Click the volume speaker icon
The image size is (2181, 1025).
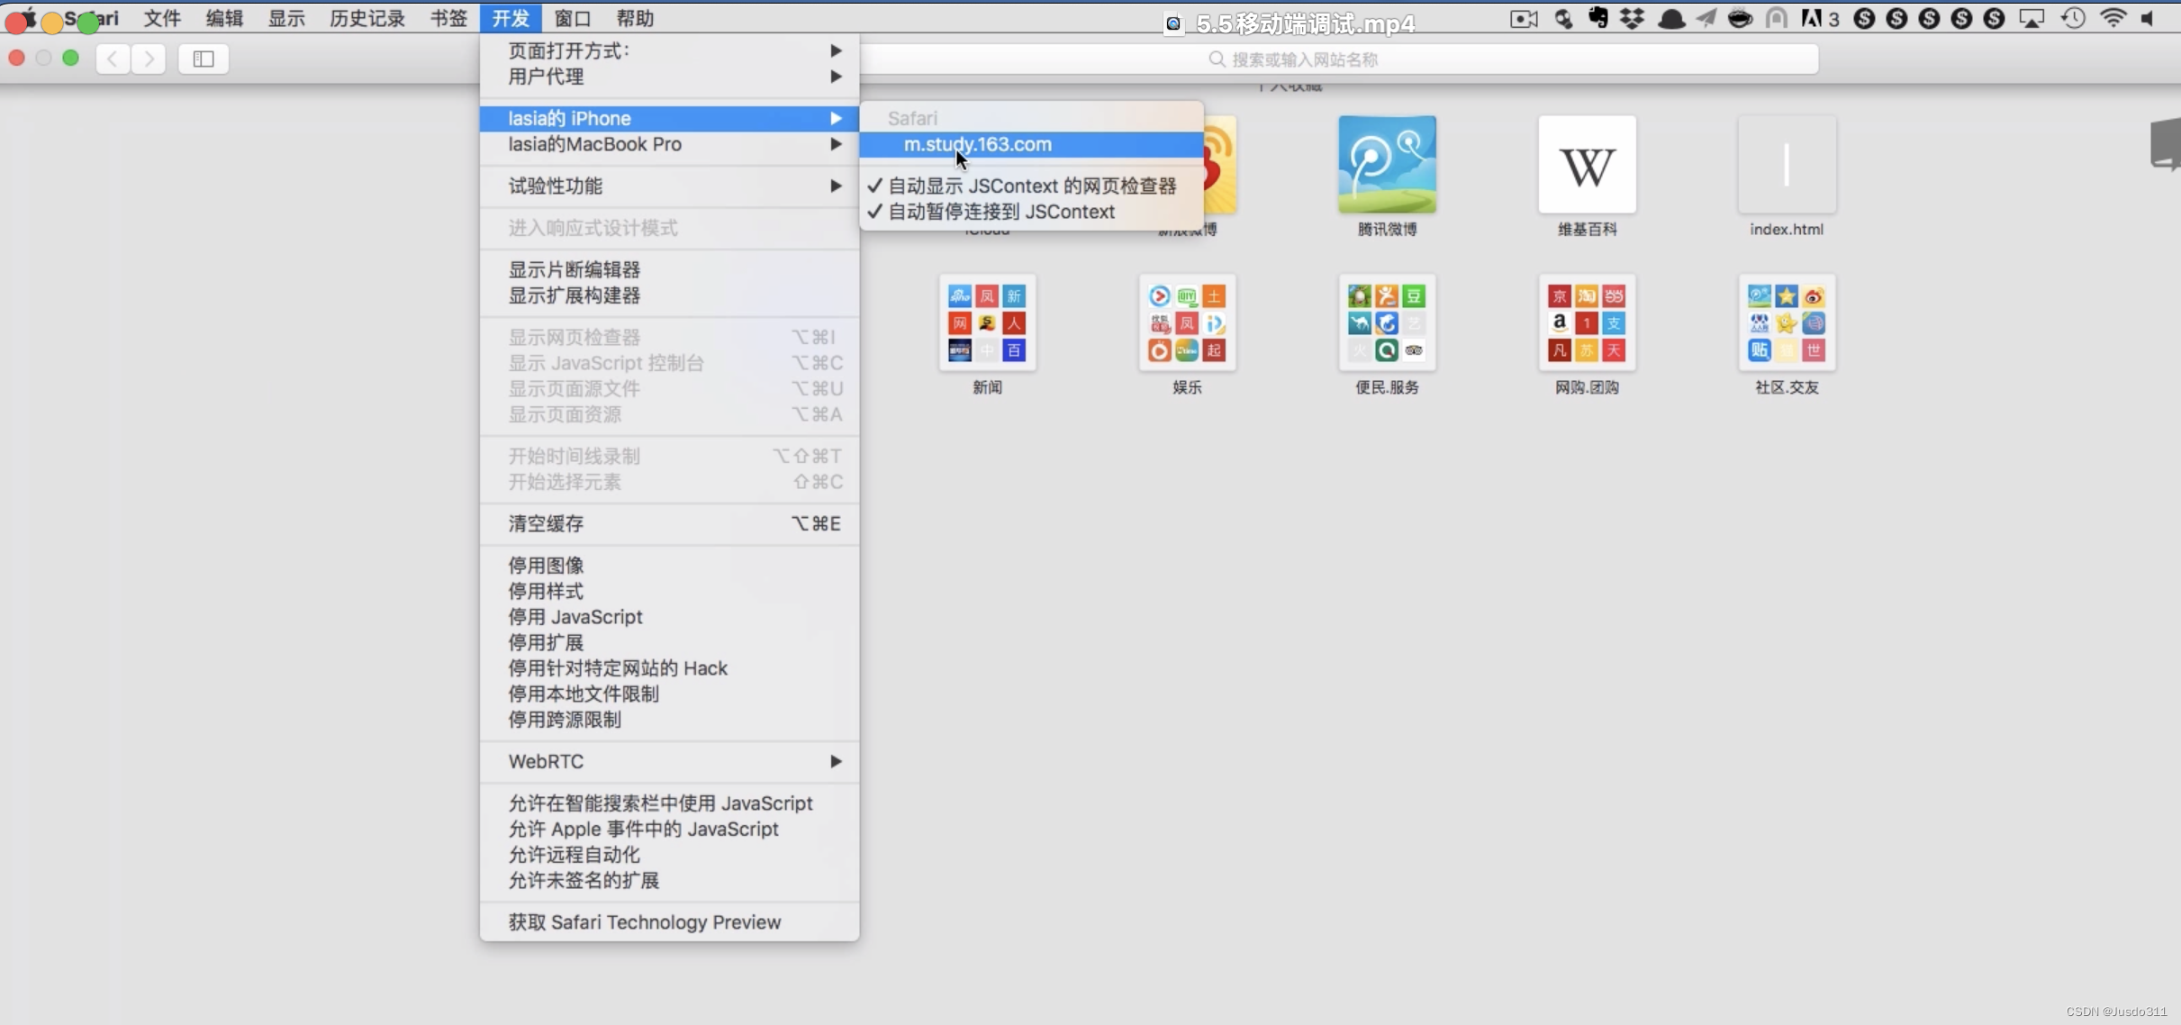click(x=2149, y=18)
